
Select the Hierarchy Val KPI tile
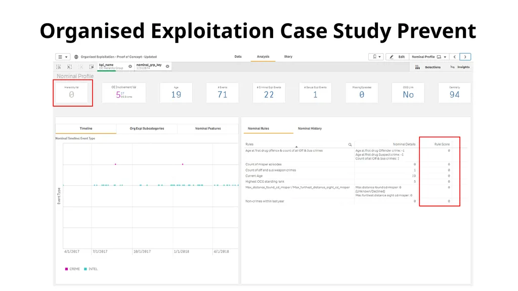pos(71,93)
